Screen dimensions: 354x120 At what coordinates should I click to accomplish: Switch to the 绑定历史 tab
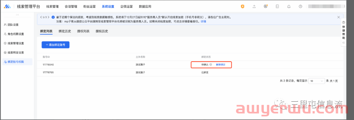[65, 31]
